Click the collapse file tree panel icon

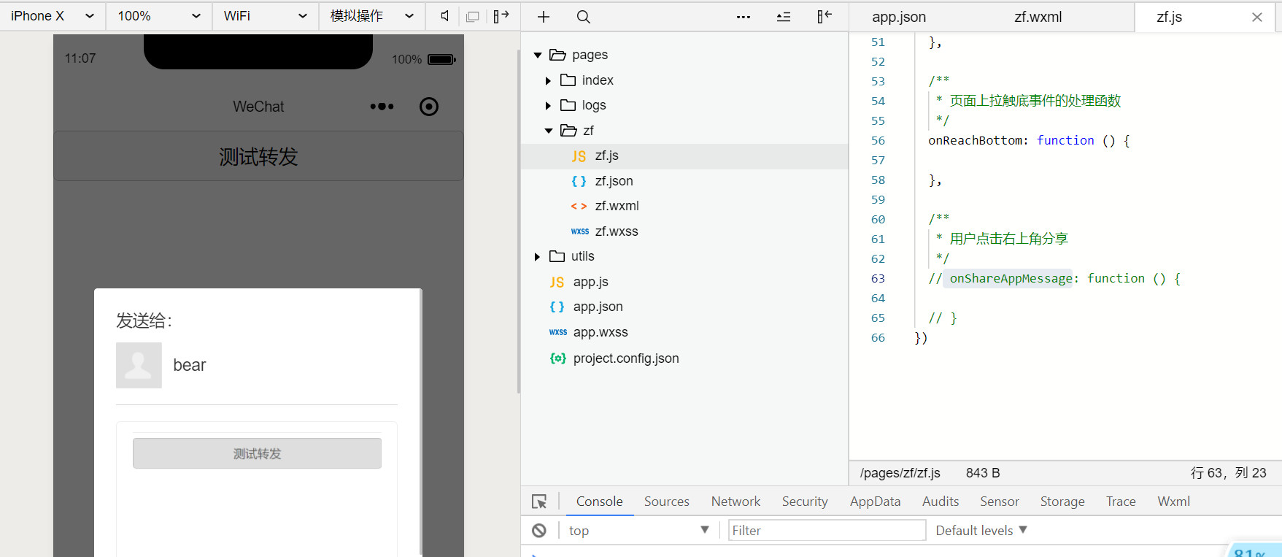[x=824, y=17]
